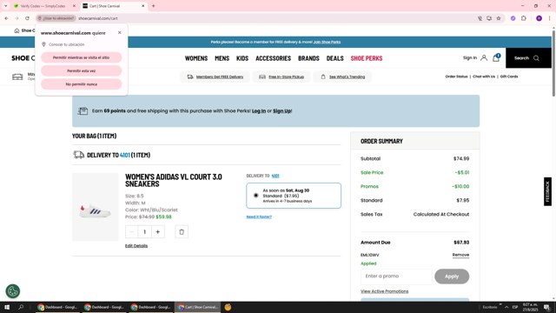Open the browser extensions puzzle icon

pos(524,18)
